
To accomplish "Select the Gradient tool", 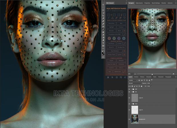I will point(103,38).
